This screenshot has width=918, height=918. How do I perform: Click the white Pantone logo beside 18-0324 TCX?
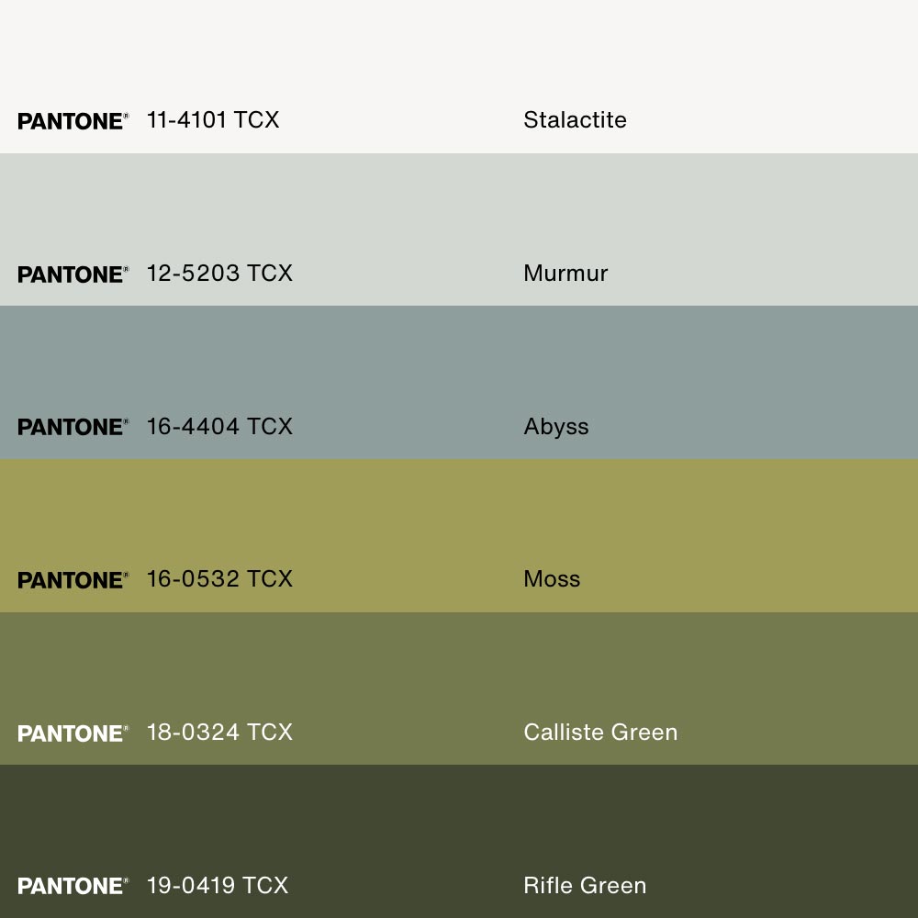[73, 733]
